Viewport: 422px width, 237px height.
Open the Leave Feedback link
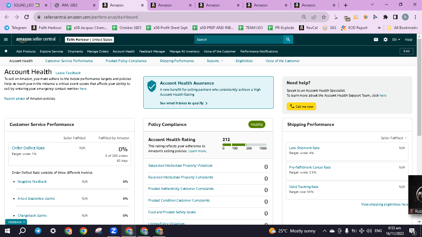point(68,73)
